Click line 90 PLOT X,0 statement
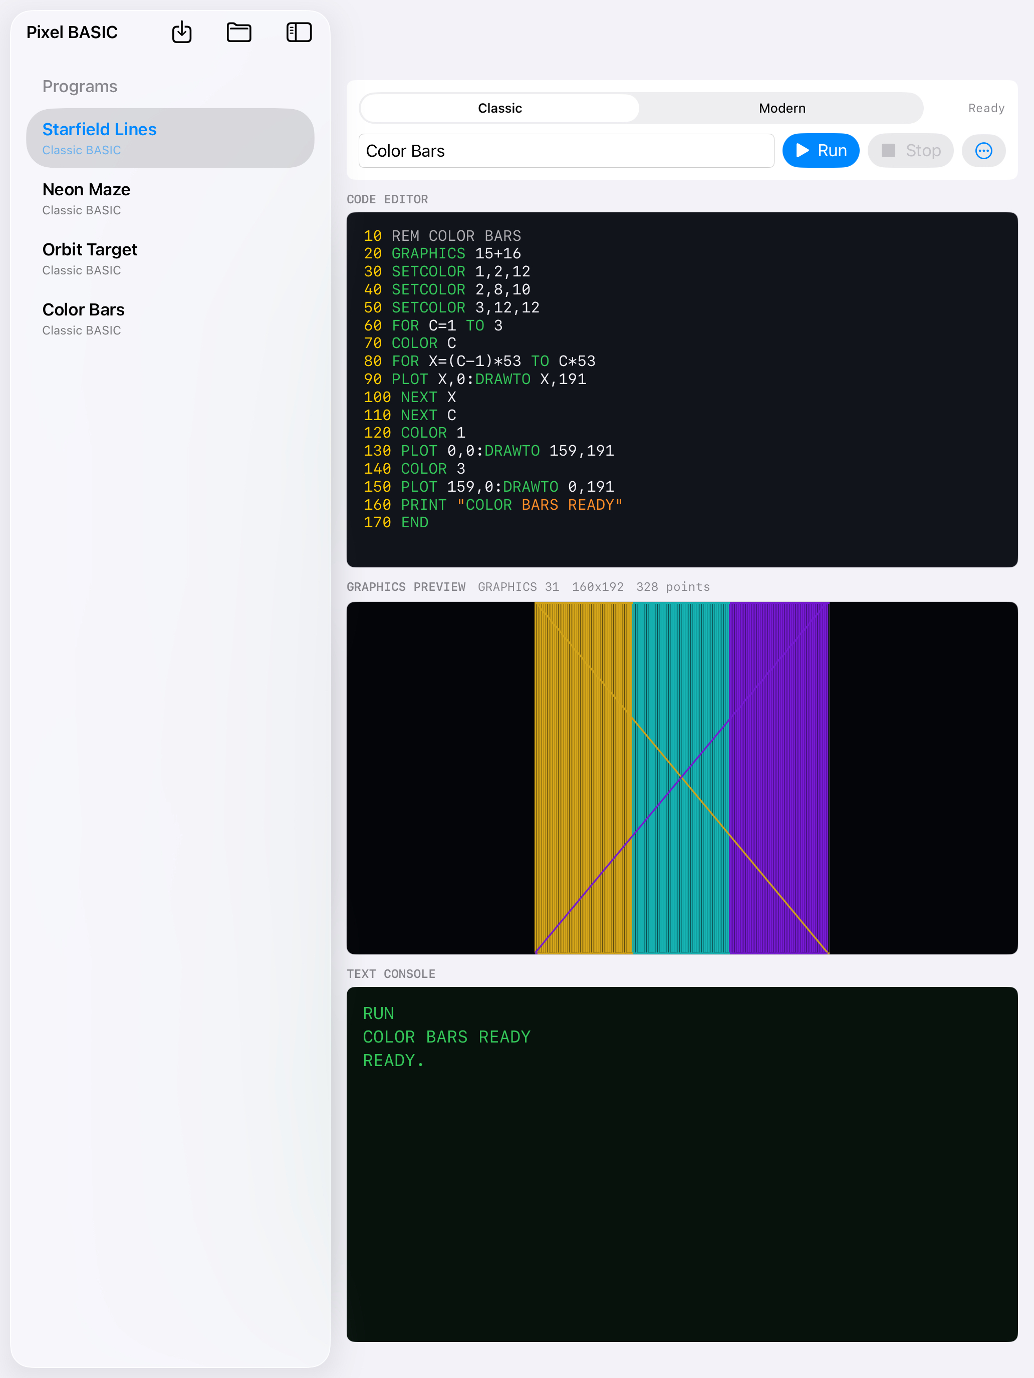Screen dimensions: 1034x1378 (x=474, y=380)
